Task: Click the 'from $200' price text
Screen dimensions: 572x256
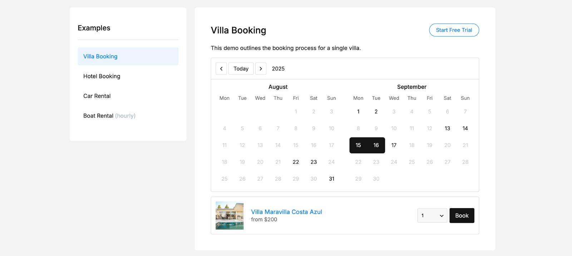Action: (x=264, y=220)
